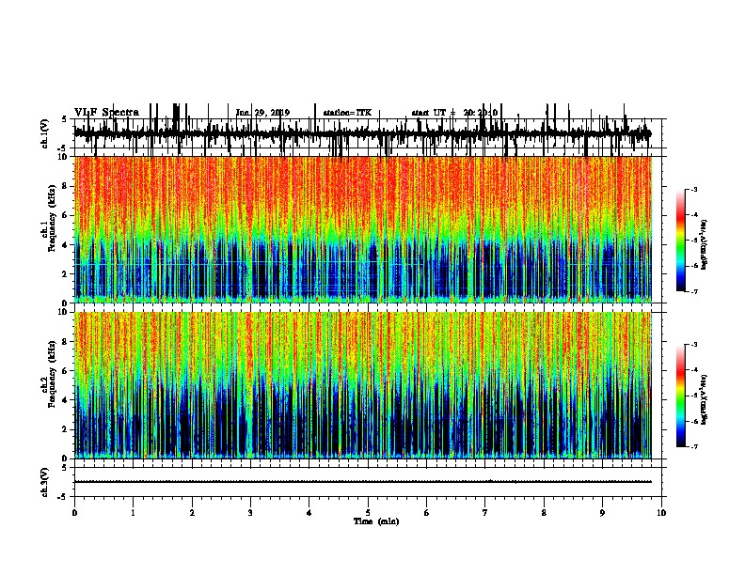Screen dimensions: 745x575
Task: Click the '-7' tick on ch.1 colorbar
Action: pyautogui.click(x=693, y=291)
